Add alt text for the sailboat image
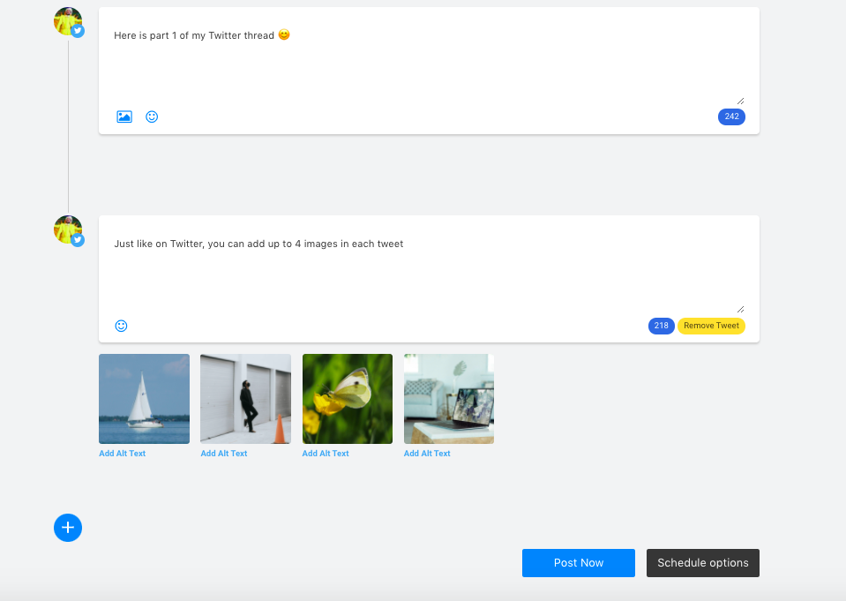The width and height of the screenshot is (846, 601). 122,453
